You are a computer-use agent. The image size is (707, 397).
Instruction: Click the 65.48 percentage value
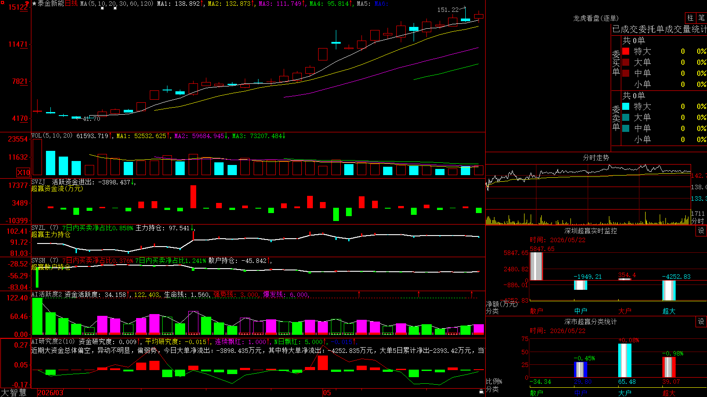[627, 382]
